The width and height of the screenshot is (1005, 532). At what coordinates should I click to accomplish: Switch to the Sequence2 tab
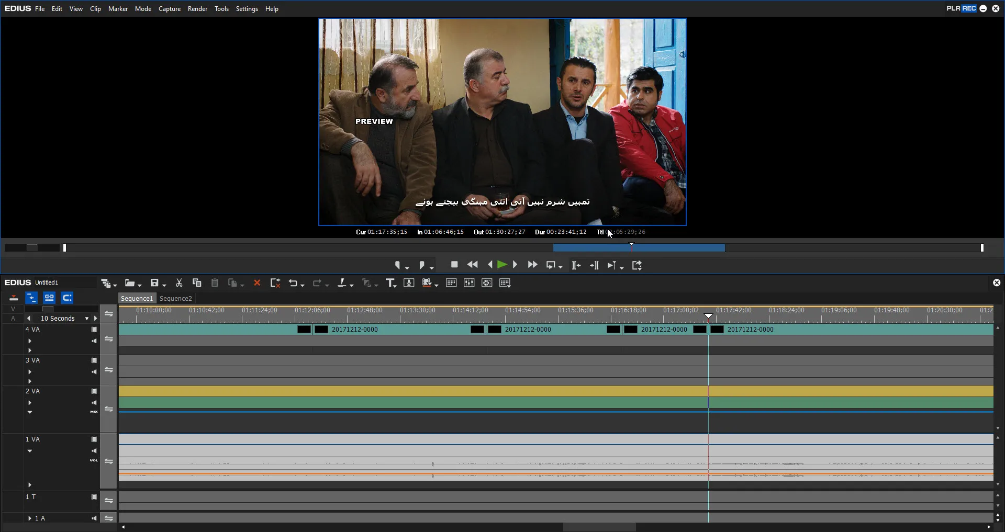[x=175, y=299]
